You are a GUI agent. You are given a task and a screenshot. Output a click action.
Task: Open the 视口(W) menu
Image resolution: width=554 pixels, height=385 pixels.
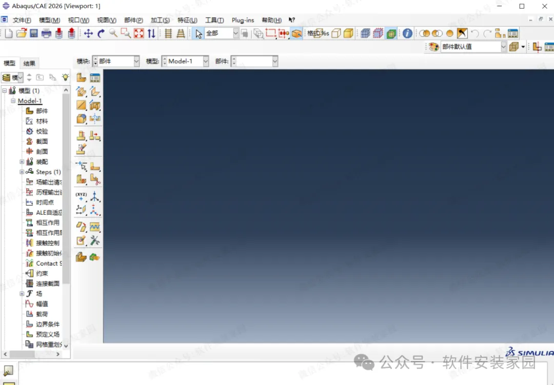tap(78, 20)
